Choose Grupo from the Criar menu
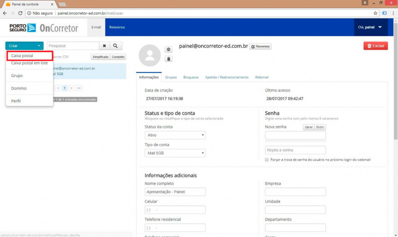398x237 pixels. [x=29, y=76]
